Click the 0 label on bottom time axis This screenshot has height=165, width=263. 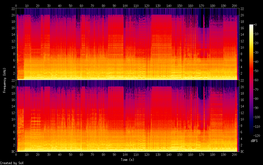16,154
